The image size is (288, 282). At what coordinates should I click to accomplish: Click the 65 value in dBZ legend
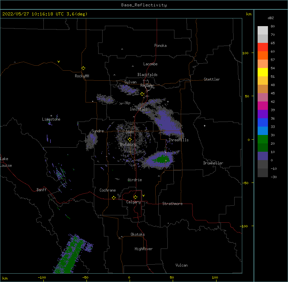tap(273, 43)
